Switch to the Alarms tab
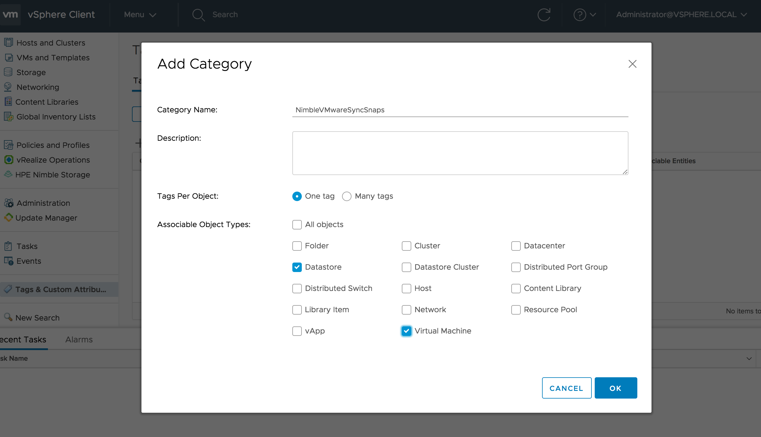 tap(79, 339)
